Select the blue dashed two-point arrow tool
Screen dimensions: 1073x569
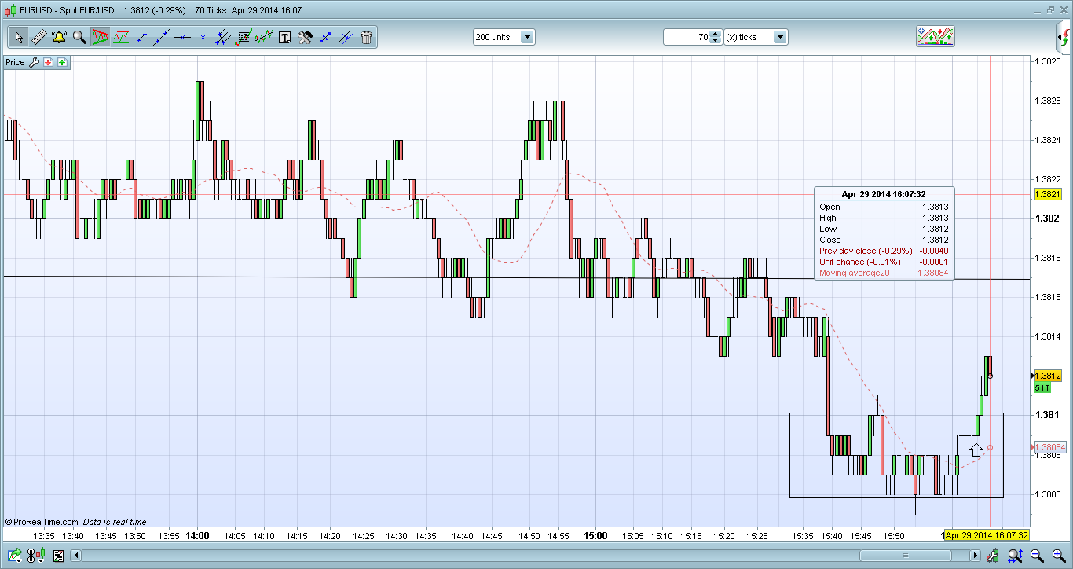point(326,37)
